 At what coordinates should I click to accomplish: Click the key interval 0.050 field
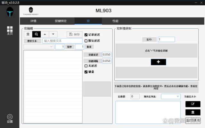pos(107,61)
